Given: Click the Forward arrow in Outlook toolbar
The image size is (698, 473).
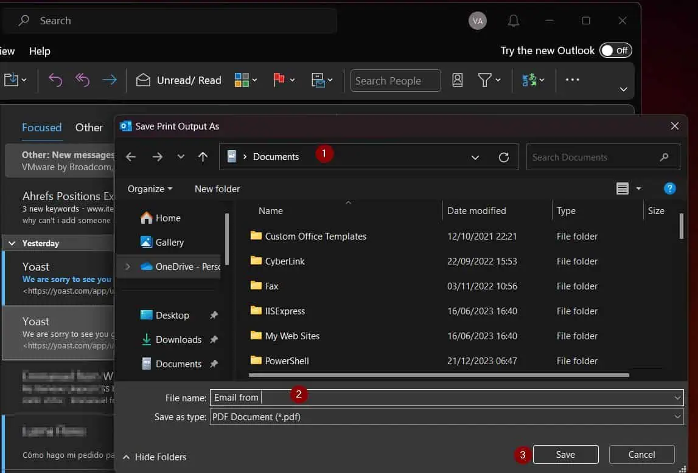Looking at the screenshot, I should 110,80.
